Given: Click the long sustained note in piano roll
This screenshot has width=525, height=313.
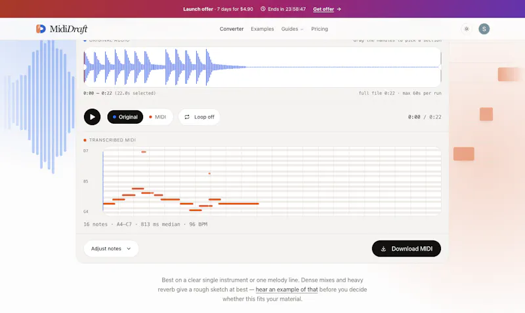Looking at the screenshot, I should (238, 204).
